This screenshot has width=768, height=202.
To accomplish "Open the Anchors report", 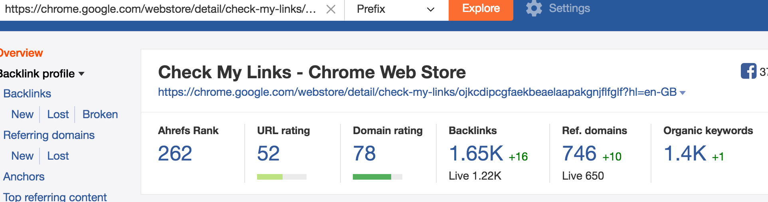I will pos(24,177).
